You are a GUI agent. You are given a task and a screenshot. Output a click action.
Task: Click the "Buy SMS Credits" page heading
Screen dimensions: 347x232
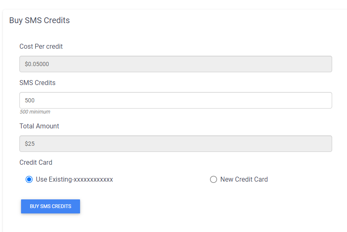pos(39,20)
